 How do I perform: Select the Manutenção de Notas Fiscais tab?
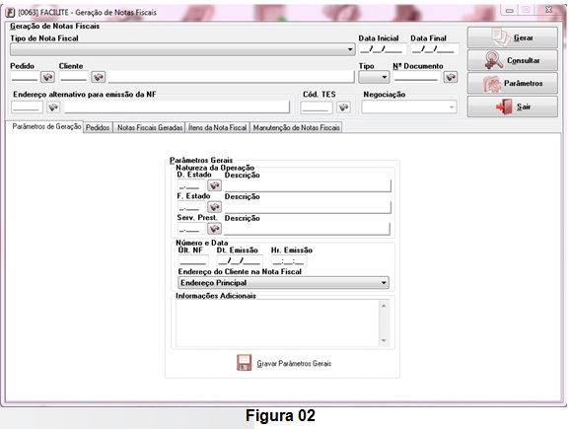[296, 128]
